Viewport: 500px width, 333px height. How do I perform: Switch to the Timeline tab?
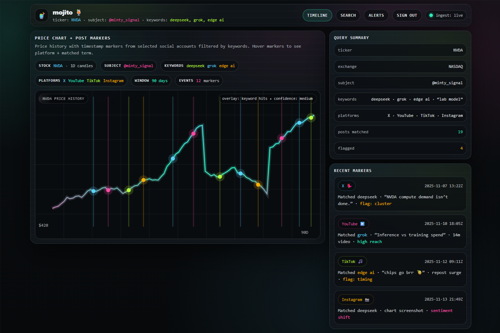[x=317, y=15]
